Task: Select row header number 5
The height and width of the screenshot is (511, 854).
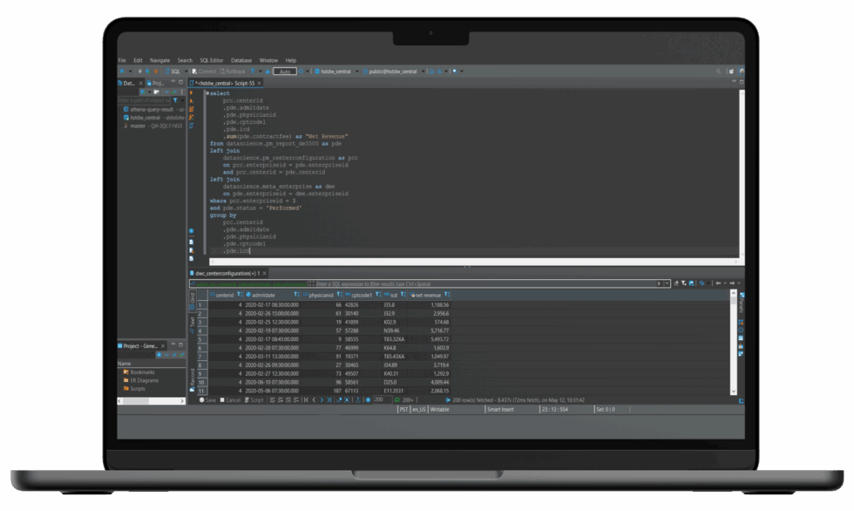Action: [200, 339]
